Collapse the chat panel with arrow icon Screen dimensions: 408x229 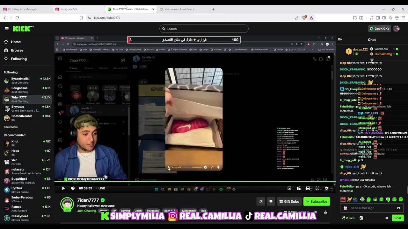[340, 40]
